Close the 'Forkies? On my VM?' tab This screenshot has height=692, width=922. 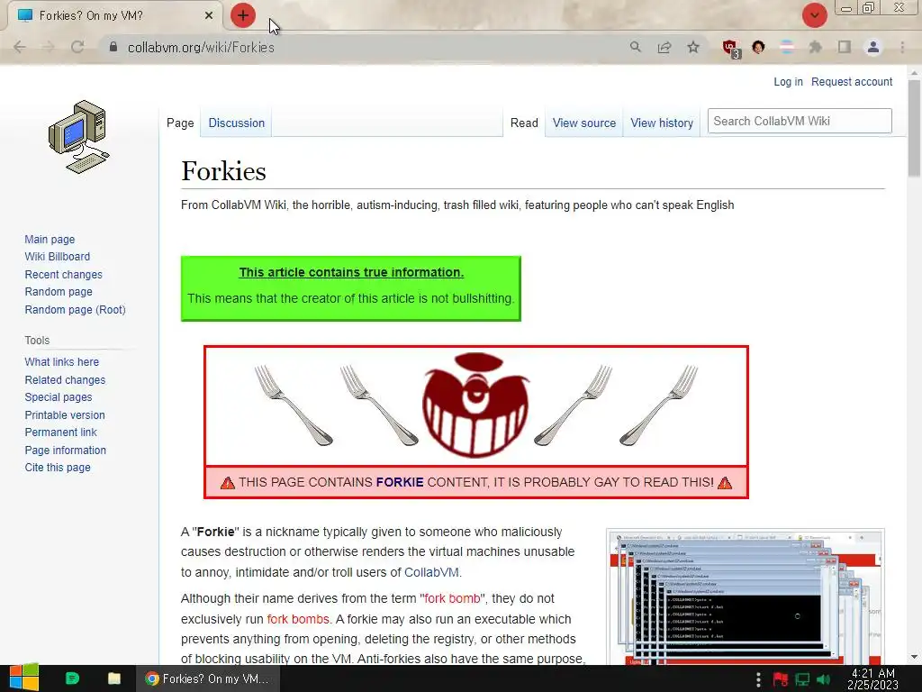[209, 16]
